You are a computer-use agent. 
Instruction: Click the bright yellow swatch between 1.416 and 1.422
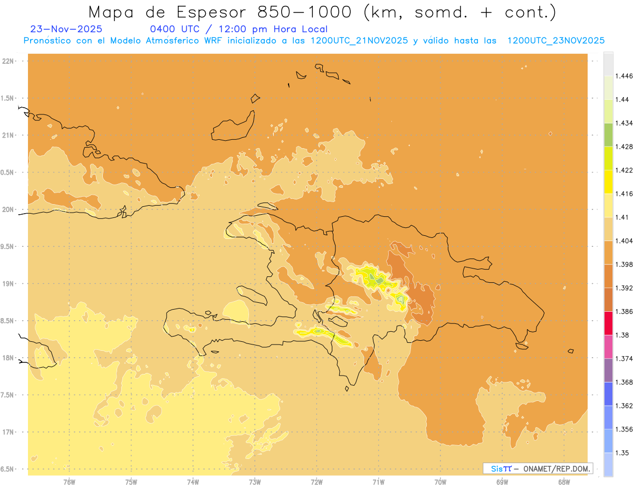coord(608,181)
